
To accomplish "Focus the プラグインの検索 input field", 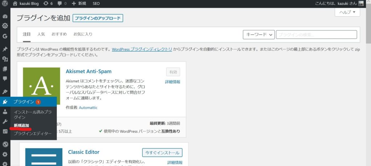I will click(x=316, y=34).
